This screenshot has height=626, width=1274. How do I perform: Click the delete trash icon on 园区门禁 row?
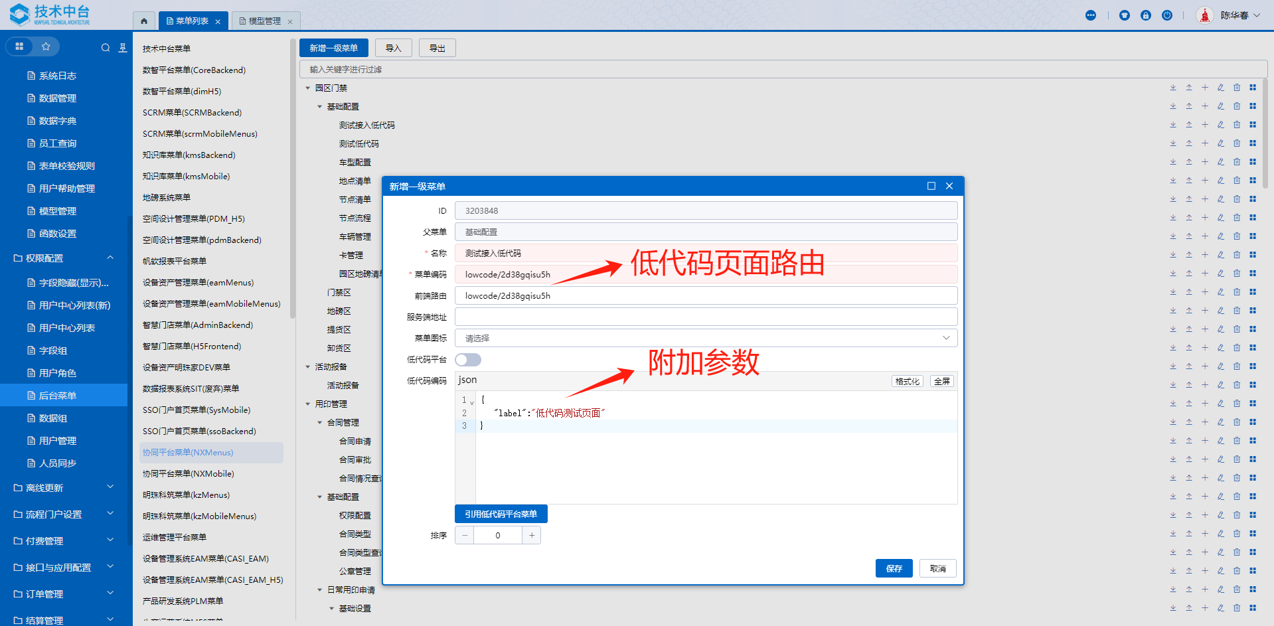point(1236,88)
